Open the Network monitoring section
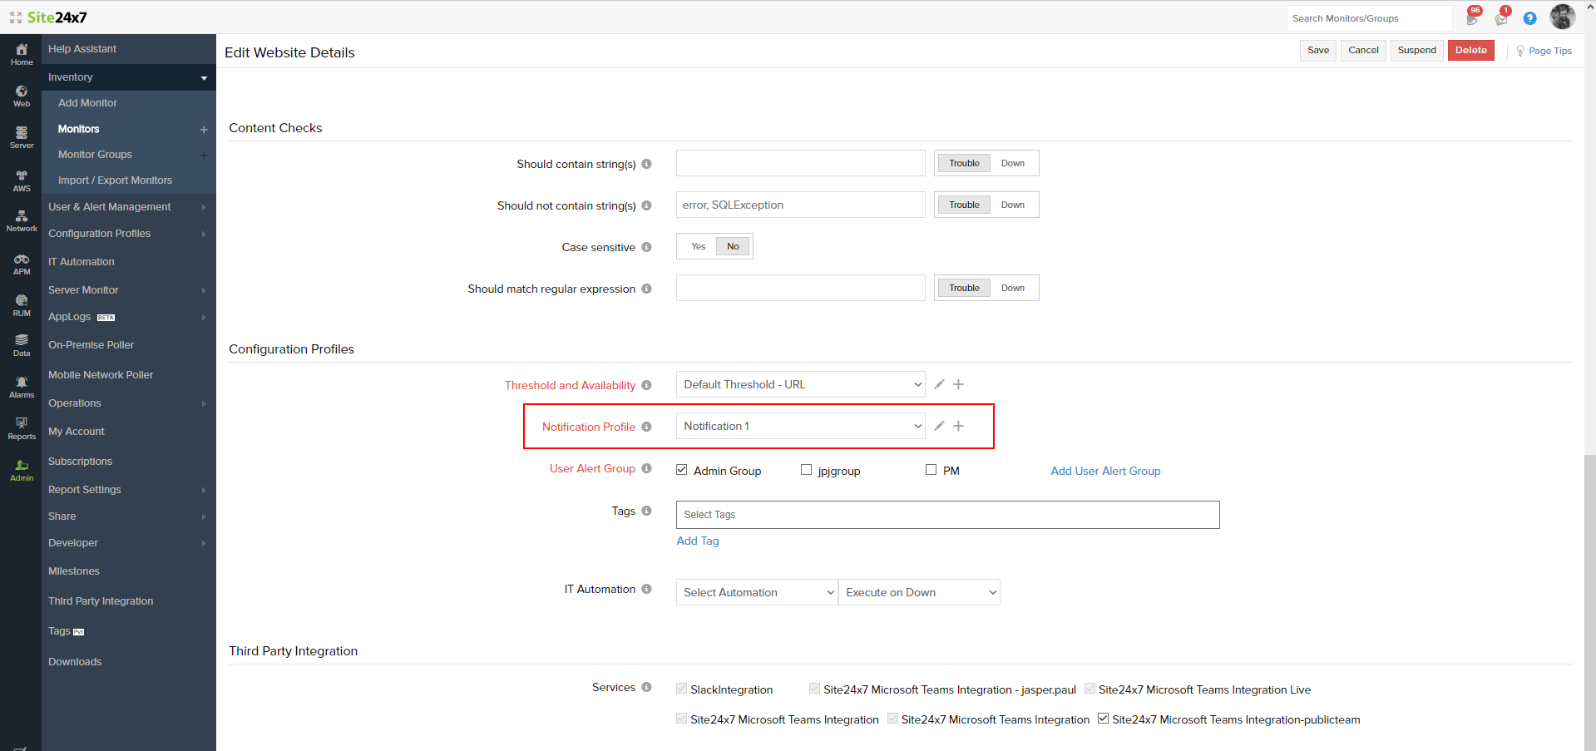This screenshot has height=751, width=1596. tap(21, 220)
